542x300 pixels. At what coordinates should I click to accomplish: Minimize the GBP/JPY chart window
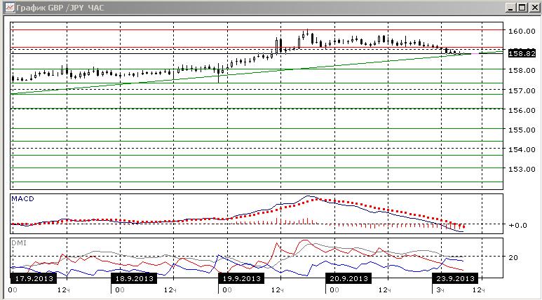point(510,7)
